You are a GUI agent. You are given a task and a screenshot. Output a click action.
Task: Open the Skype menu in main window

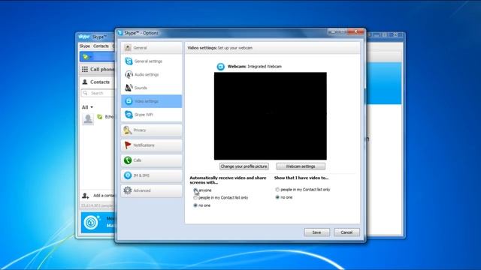[85, 46]
